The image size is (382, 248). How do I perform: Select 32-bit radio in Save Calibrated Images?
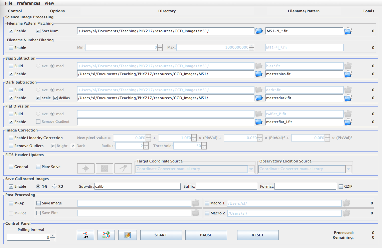[x=54, y=186]
